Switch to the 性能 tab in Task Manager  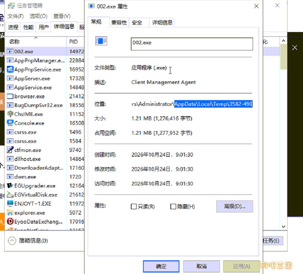pos(28,27)
